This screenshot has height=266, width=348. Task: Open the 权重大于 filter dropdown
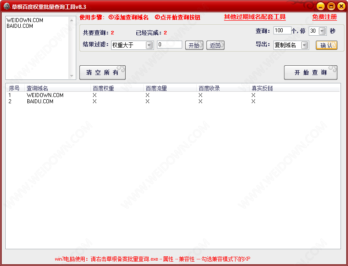(x=150, y=45)
